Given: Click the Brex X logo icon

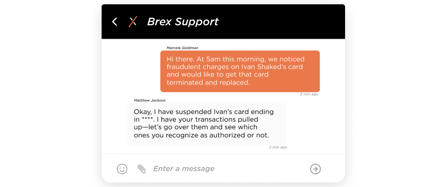Looking at the screenshot, I should click(133, 21).
